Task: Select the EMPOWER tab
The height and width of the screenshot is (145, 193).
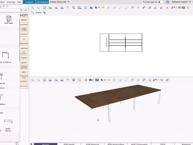Action: point(24,48)
